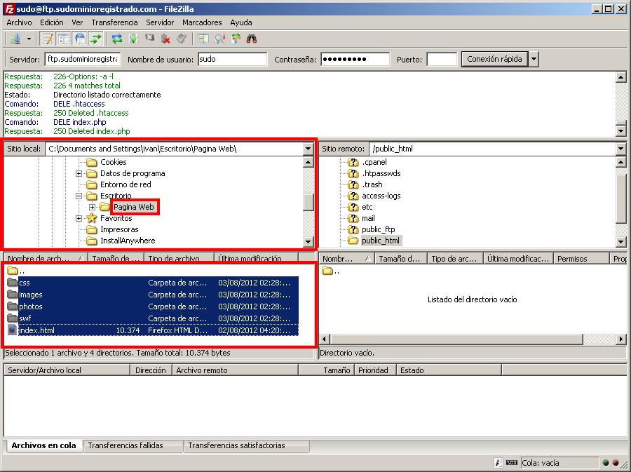
Task: Select index.html in local file list
Action: pos(153,330)
